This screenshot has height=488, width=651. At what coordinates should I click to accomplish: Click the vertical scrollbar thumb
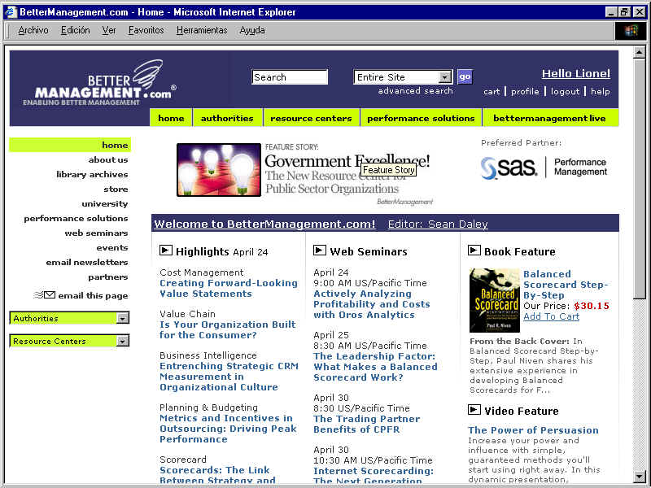tap(640, 178)
